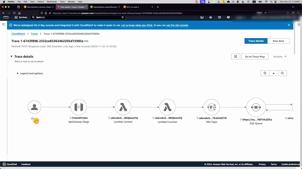The height and width of the screenshot is (169, 302).
Task: Open the CloudWatch breadcrumb link
Action: [x=18, y=34]
